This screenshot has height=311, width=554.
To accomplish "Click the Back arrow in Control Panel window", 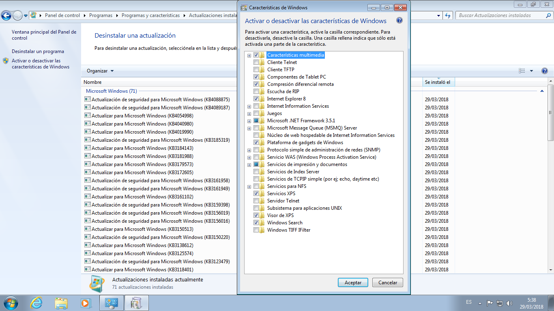I will click(x=6, y=16).
